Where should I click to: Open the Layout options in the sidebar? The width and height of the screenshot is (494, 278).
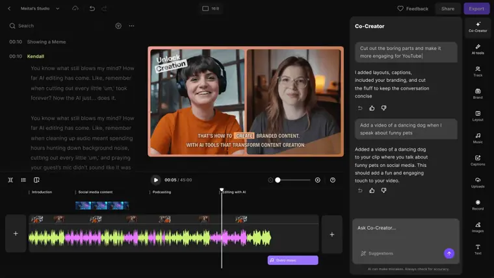coord(478,116)
